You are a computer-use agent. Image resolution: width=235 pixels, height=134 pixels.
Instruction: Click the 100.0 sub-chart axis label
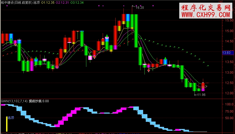pyautogui.click(x=228, y=104)
